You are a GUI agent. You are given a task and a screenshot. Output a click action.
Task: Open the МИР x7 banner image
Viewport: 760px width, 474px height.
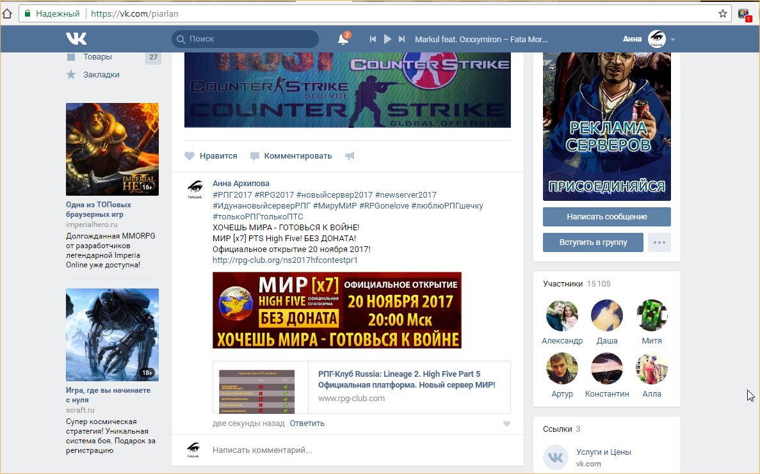(x=337, y=310)
